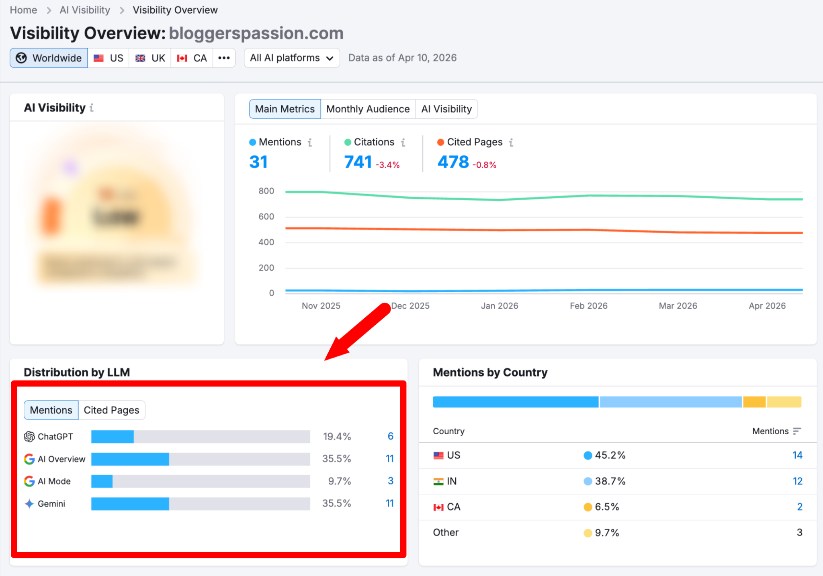Image resolution: width=823 pixels, height=576 pixels.
Task: Click the Cited Pages info icon
Action: coord(511,142)
